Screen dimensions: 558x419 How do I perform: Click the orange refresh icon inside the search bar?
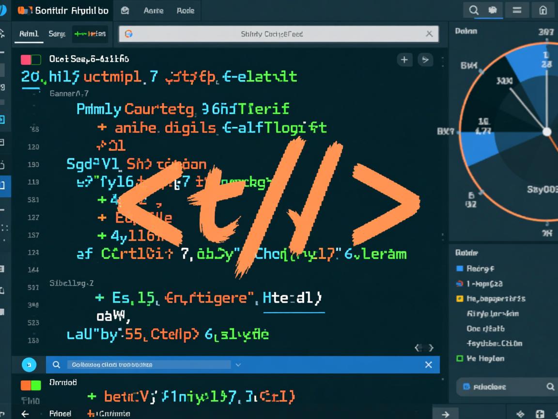pos(127,34)
